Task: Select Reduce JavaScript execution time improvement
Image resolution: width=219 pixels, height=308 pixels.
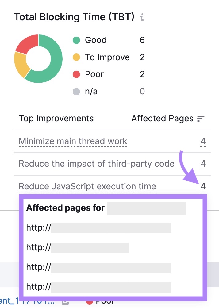Action: [x=87, y=186]
